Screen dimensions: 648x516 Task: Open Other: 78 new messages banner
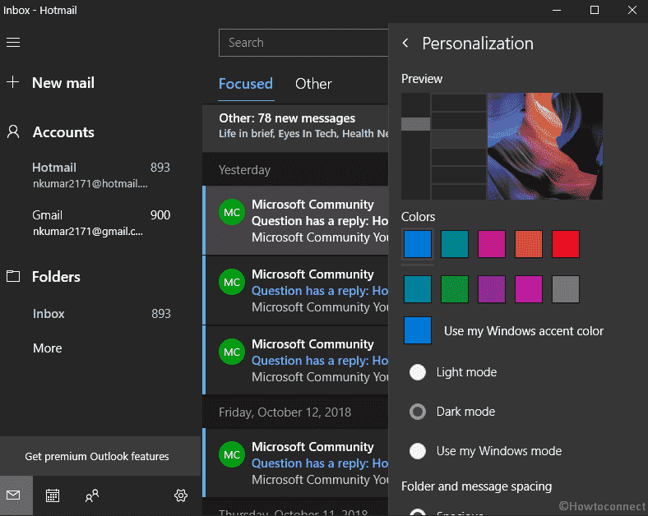[x=295, y=127]
